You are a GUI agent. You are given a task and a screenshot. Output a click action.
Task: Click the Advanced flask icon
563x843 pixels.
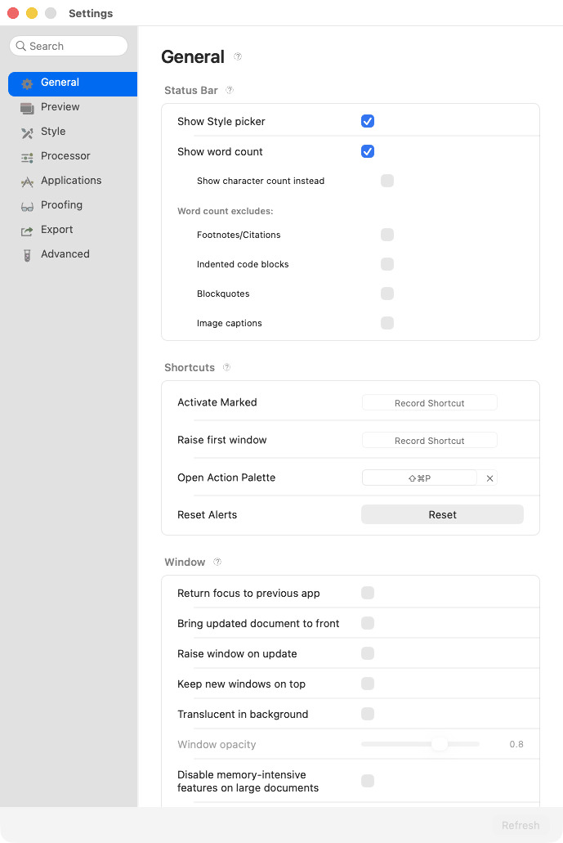[27, 255]
